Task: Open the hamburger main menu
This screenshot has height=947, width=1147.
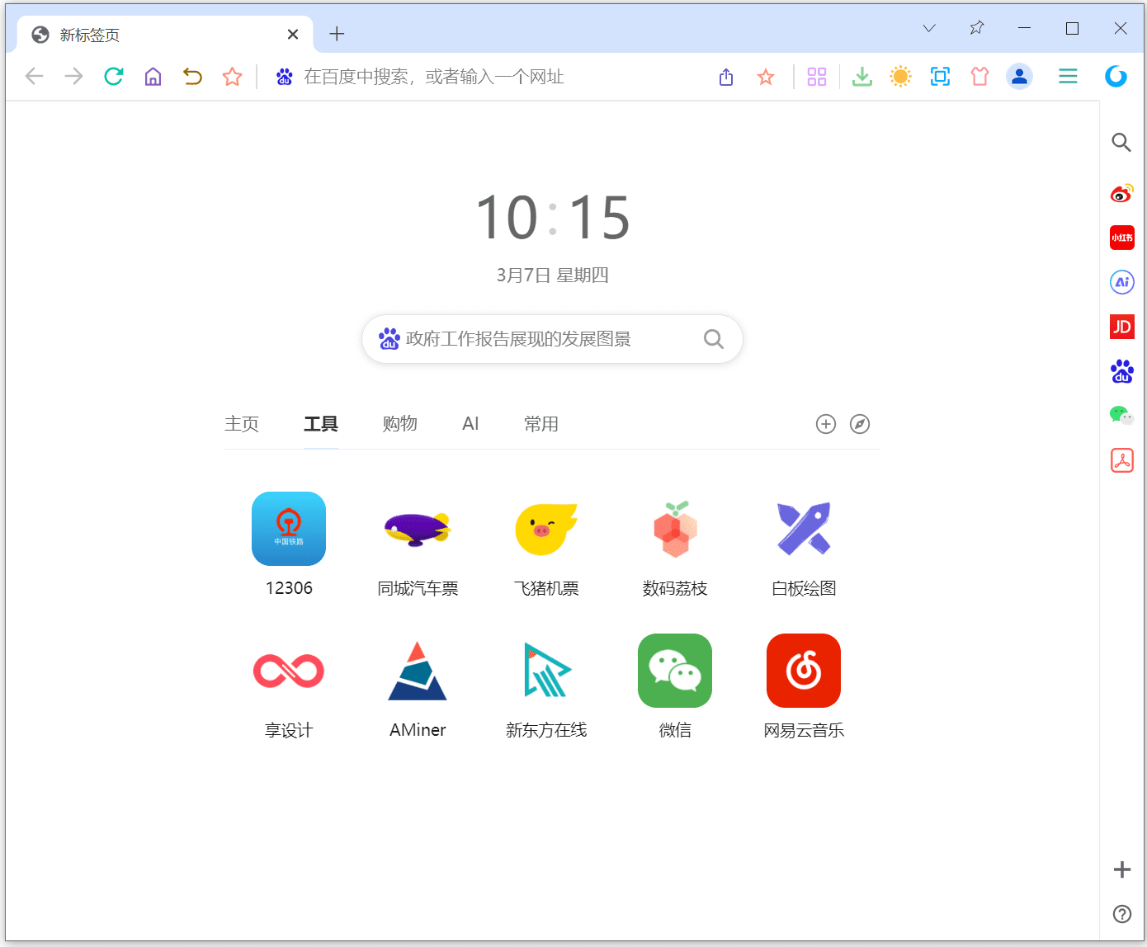Action: (1068, 77)
